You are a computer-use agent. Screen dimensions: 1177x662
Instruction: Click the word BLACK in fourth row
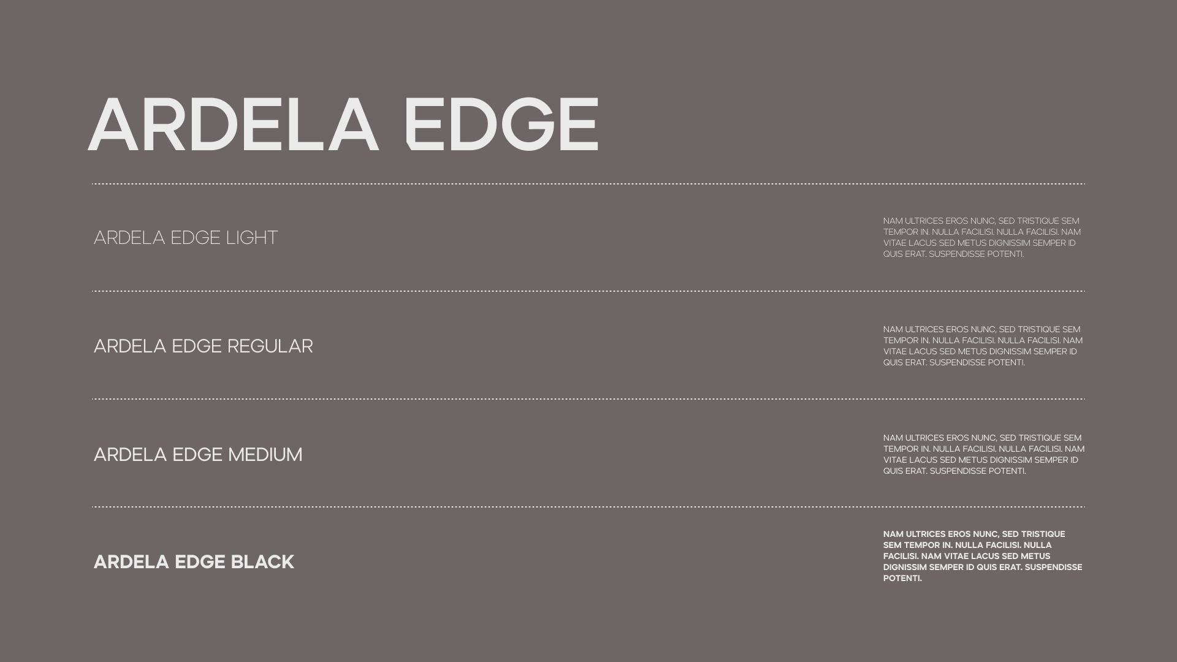click(x=262, y=562)
